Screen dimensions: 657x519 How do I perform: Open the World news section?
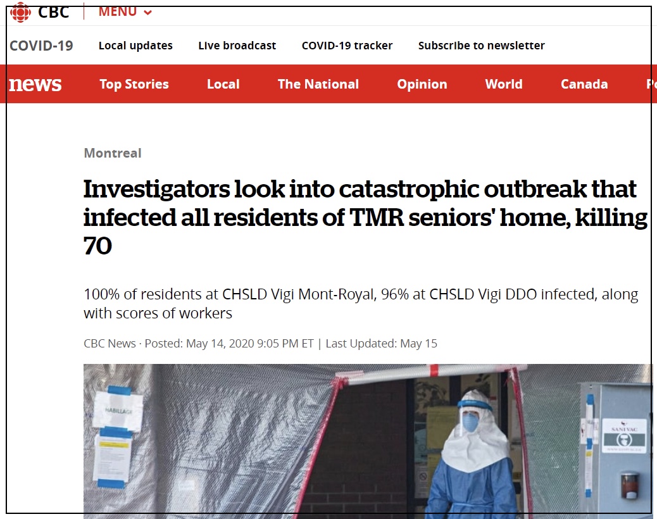click(504, 84)
